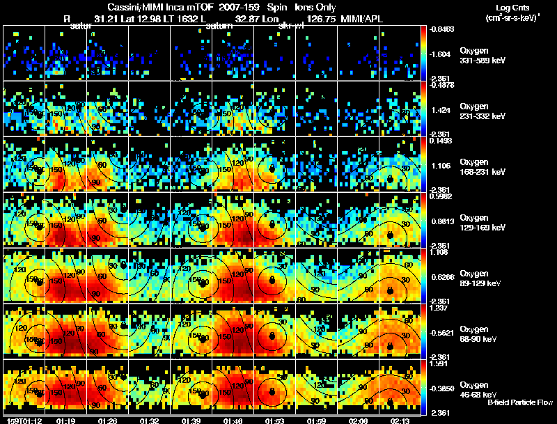Click the color bar beside Oxygen 331-589 keV
Viewport: 557px width, 424px height.
[x=423, y=52]
